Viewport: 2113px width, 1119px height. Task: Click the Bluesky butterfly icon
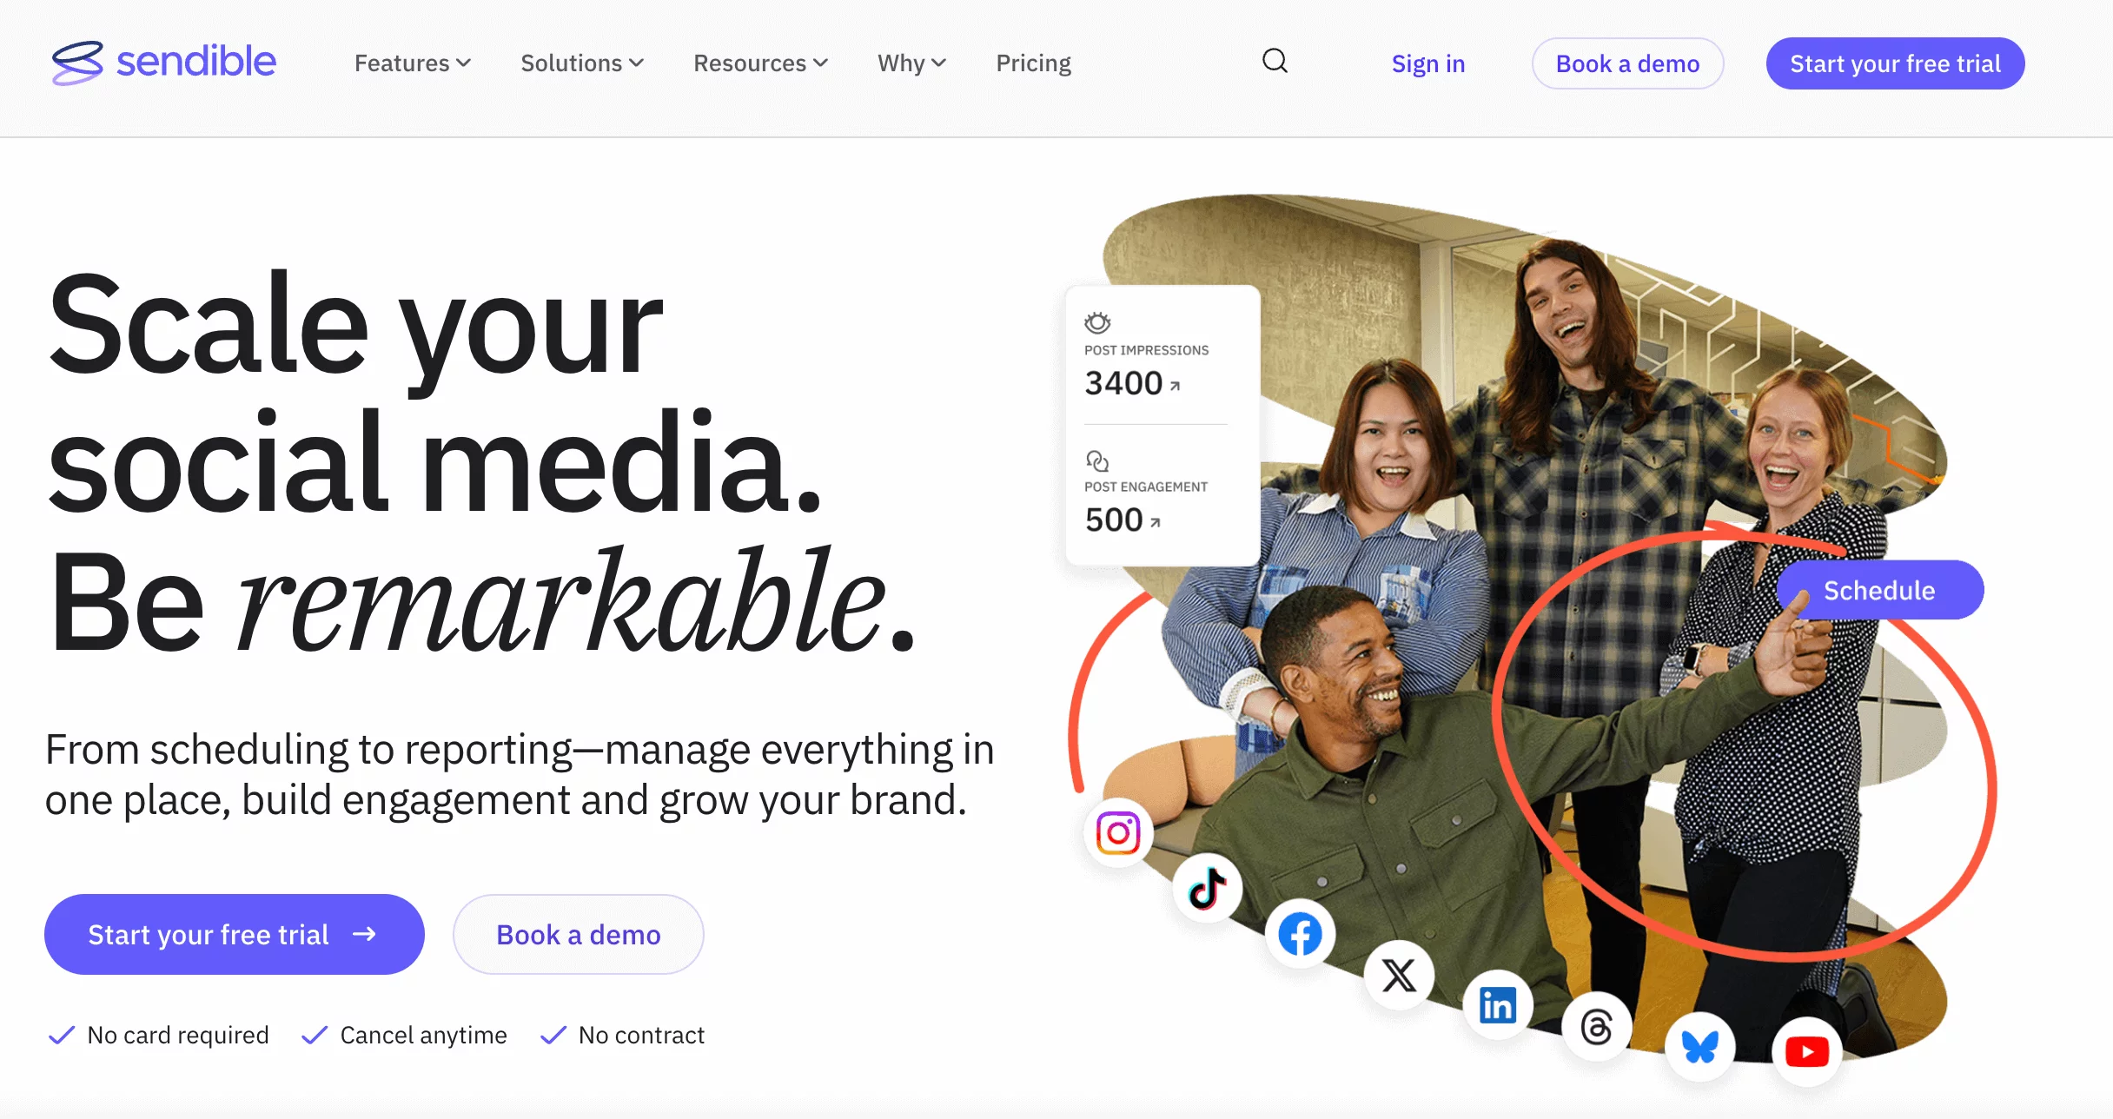[x=1700, y=1046]
